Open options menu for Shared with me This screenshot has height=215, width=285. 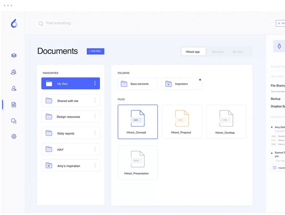[95, 100]
